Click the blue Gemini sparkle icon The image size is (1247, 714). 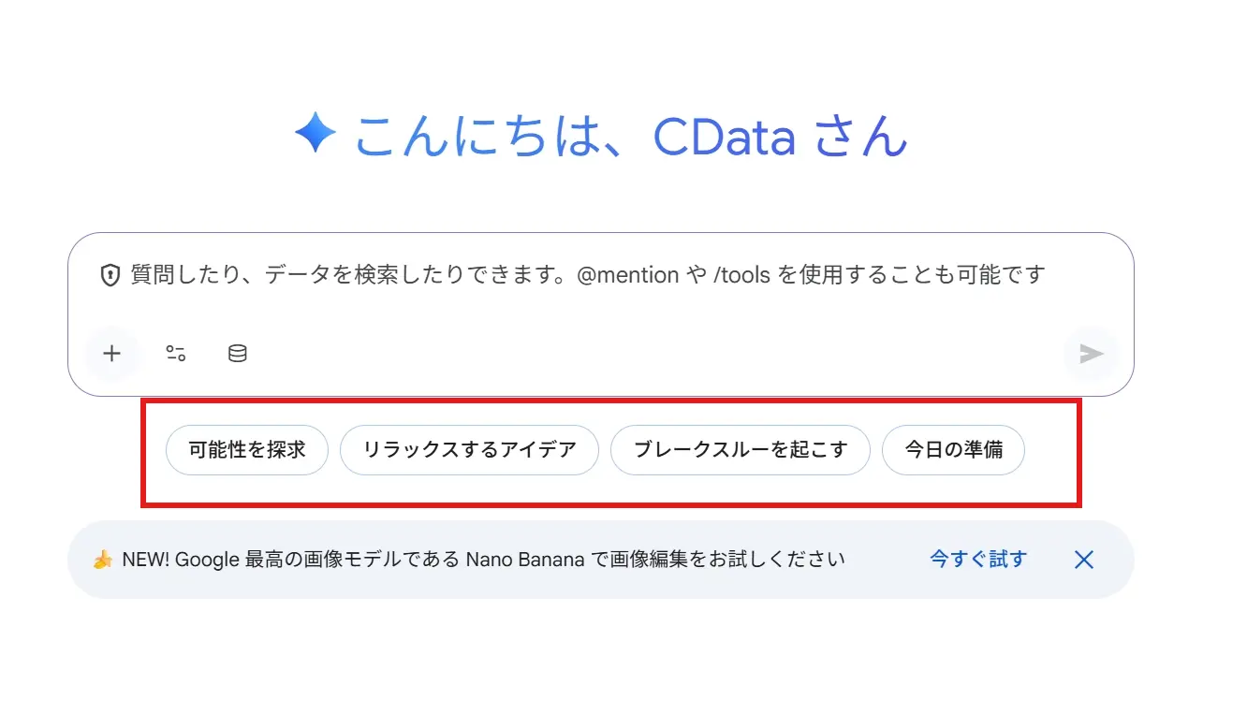[x=315, y=135]
